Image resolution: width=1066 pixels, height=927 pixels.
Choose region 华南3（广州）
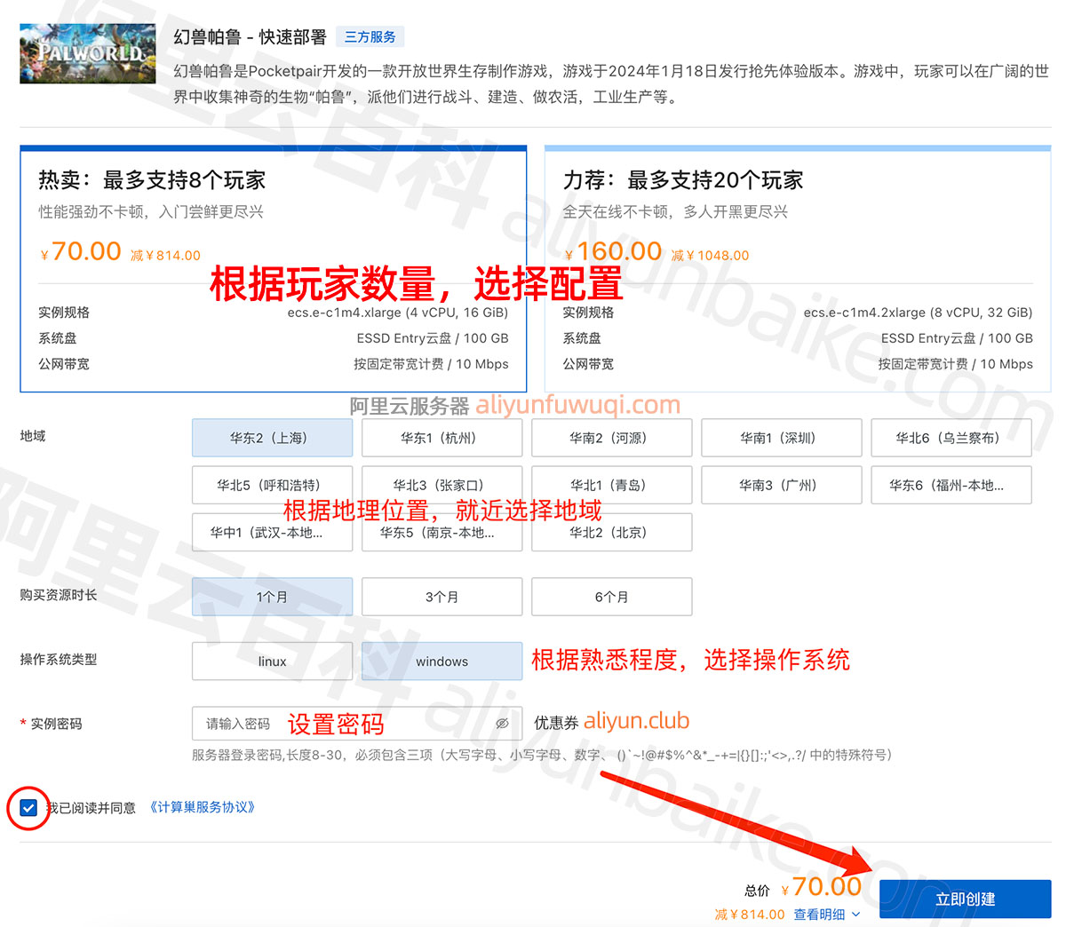[781, 485]
